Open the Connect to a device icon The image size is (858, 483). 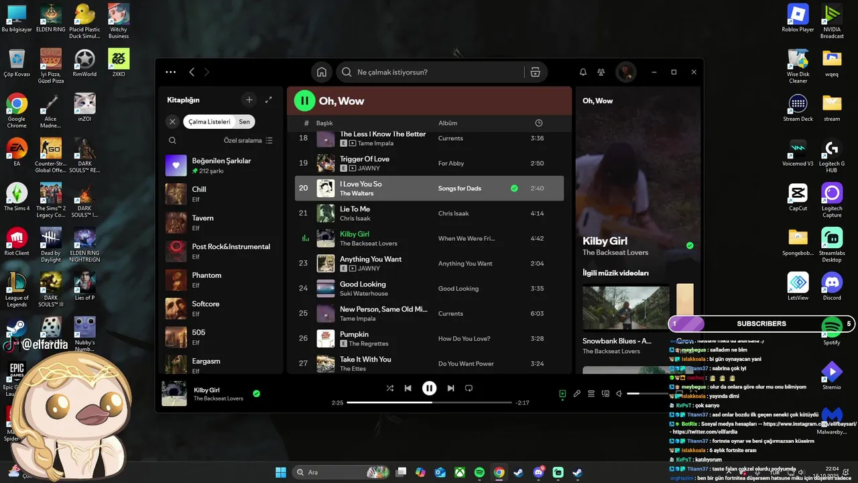[x=605, y=394]
